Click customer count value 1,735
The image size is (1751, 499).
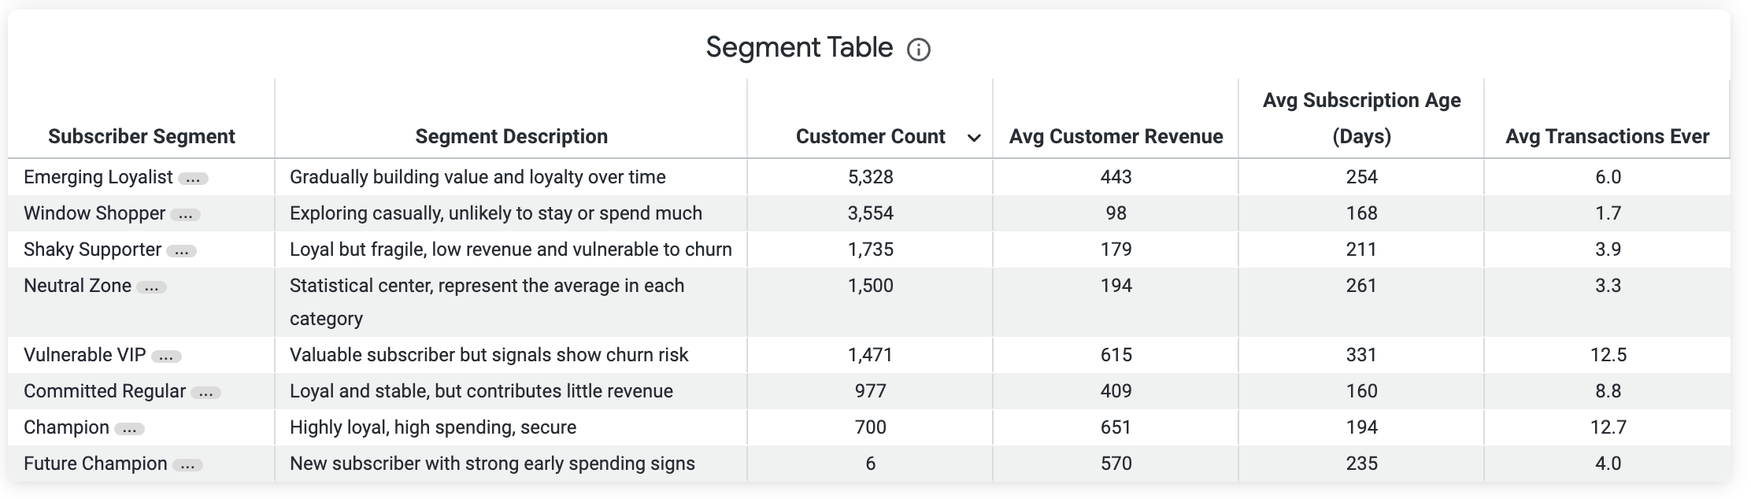[x=871, y=249]
